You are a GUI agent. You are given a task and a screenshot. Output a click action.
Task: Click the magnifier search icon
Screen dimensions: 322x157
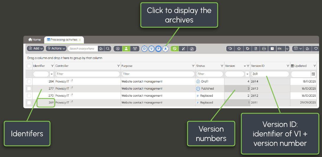tap(108, 49)
